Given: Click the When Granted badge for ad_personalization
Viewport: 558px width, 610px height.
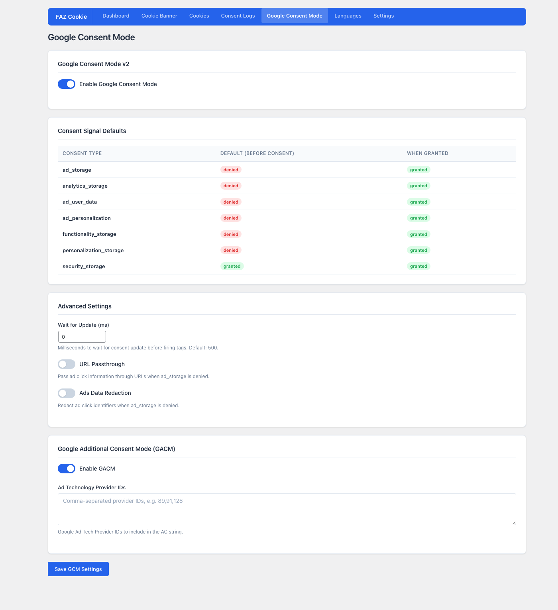Looking at the screenshot, I should [418, 218].
